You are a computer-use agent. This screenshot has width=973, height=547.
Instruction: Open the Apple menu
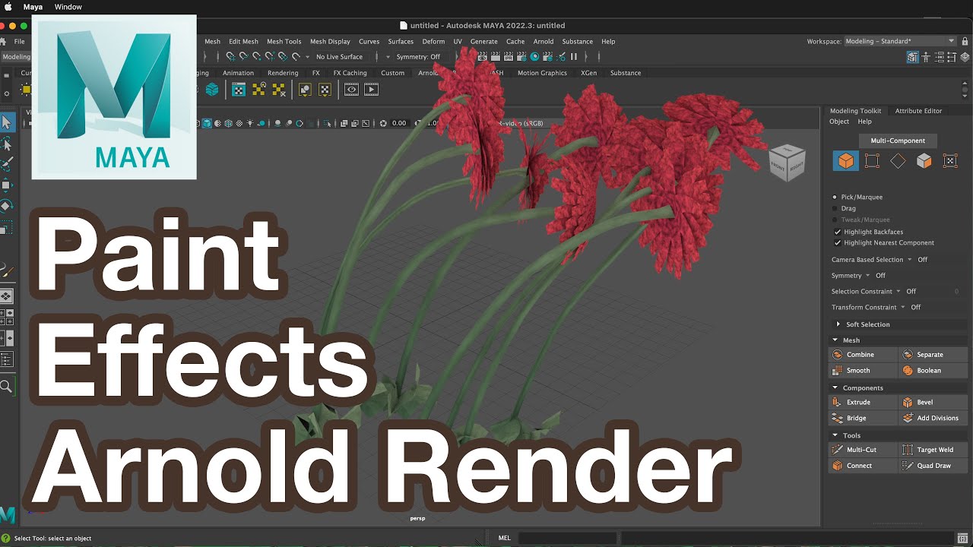pyautogui.click(x=8, y=7)
